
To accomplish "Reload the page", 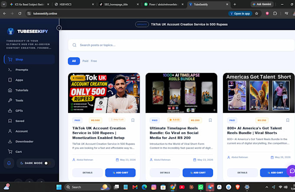I will pyautogui.click(x=20, y=13).
